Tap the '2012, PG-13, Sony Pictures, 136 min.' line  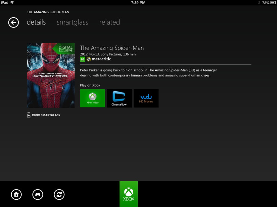(x=108, y=54)
